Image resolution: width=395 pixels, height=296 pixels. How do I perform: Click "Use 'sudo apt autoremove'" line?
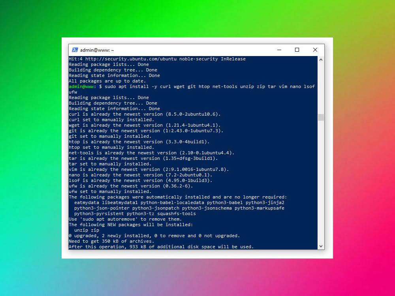(125, 219)
